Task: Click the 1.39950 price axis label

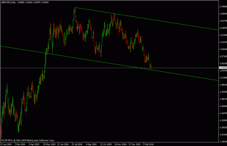Action: click(223, 120)
